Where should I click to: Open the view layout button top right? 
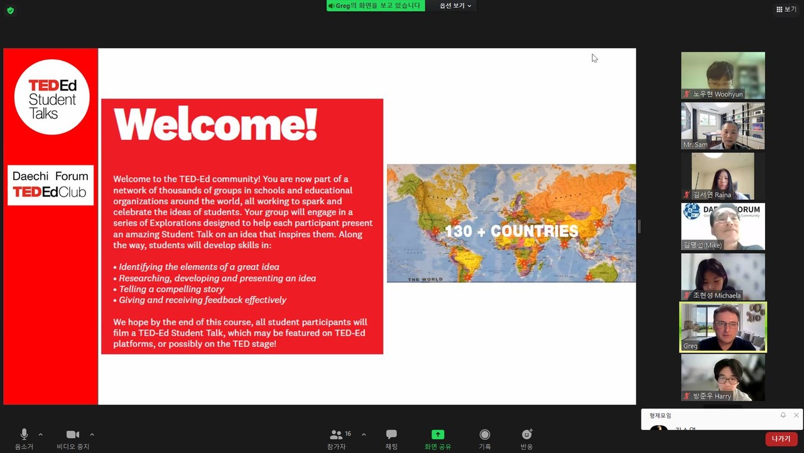[786, 9]
